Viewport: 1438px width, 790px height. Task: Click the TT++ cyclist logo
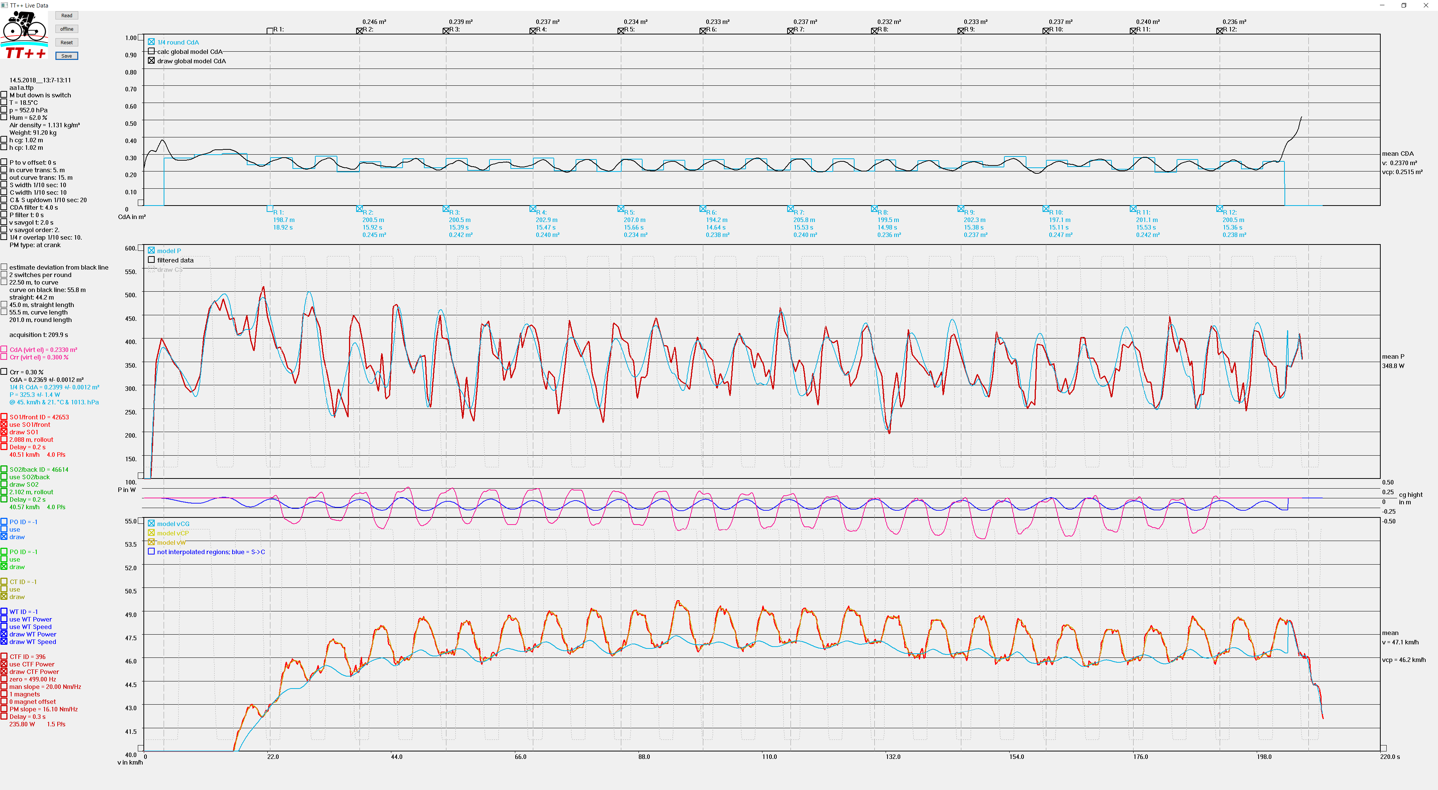[25, 34]
